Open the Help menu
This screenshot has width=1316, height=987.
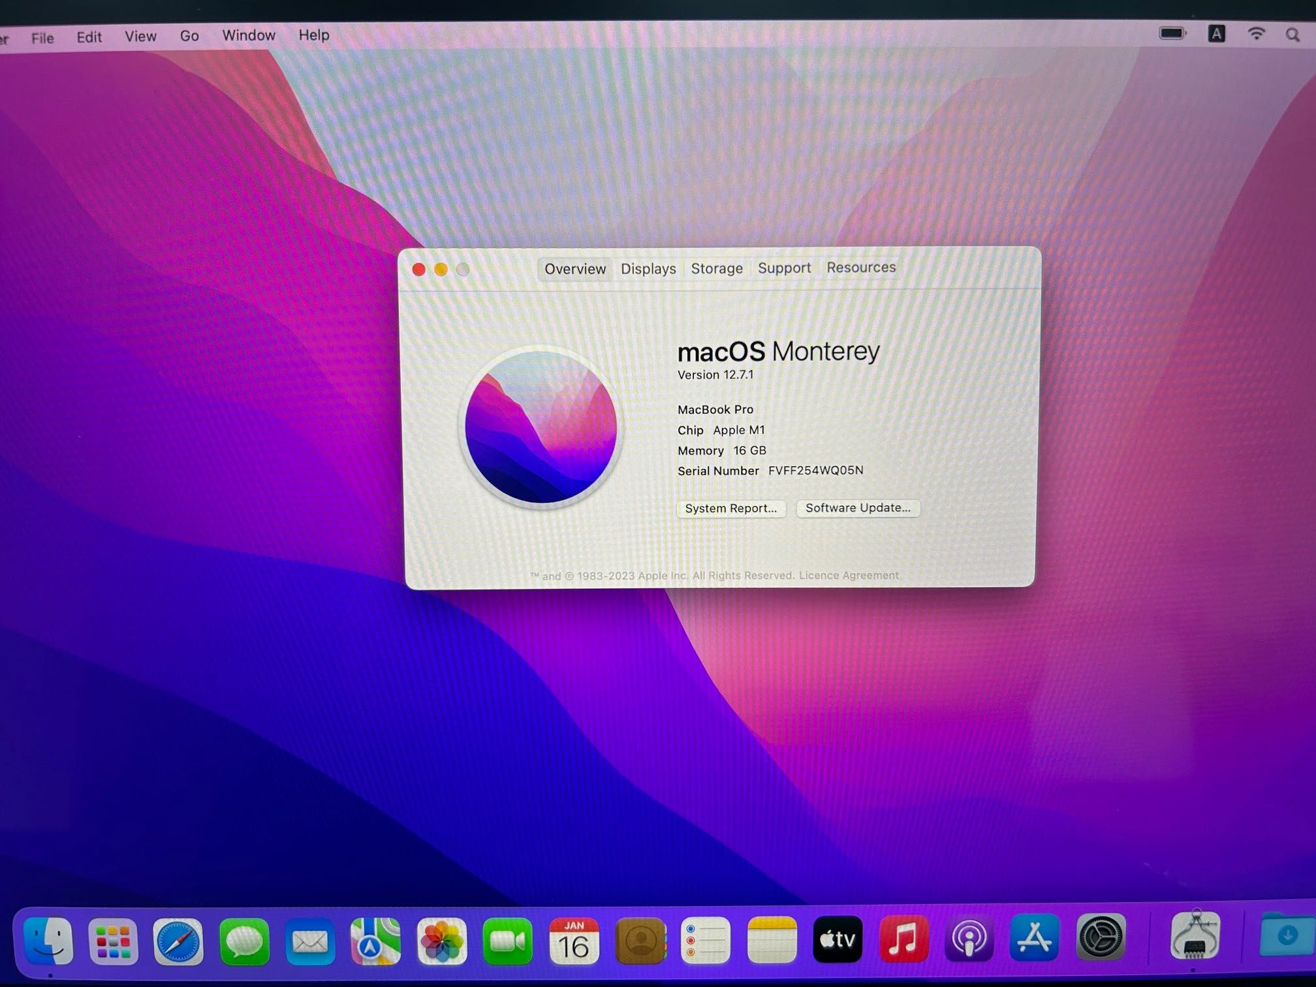pos(314,35)
